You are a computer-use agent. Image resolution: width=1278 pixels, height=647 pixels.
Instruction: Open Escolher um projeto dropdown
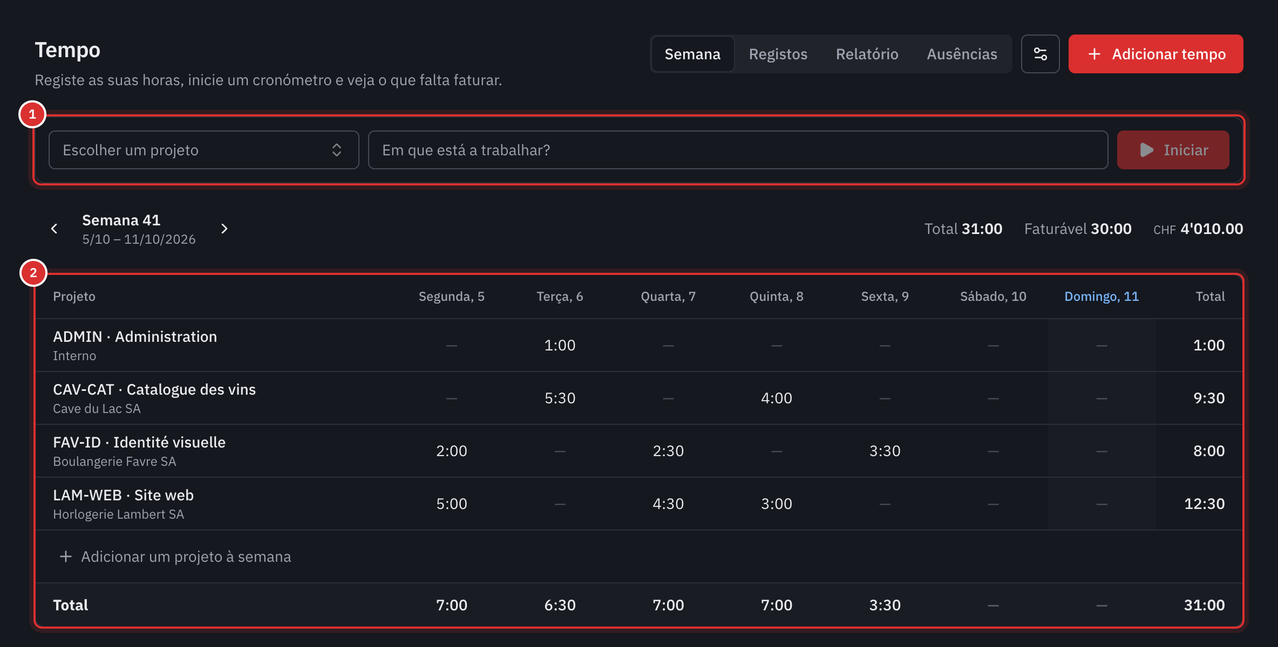point(203,150)
